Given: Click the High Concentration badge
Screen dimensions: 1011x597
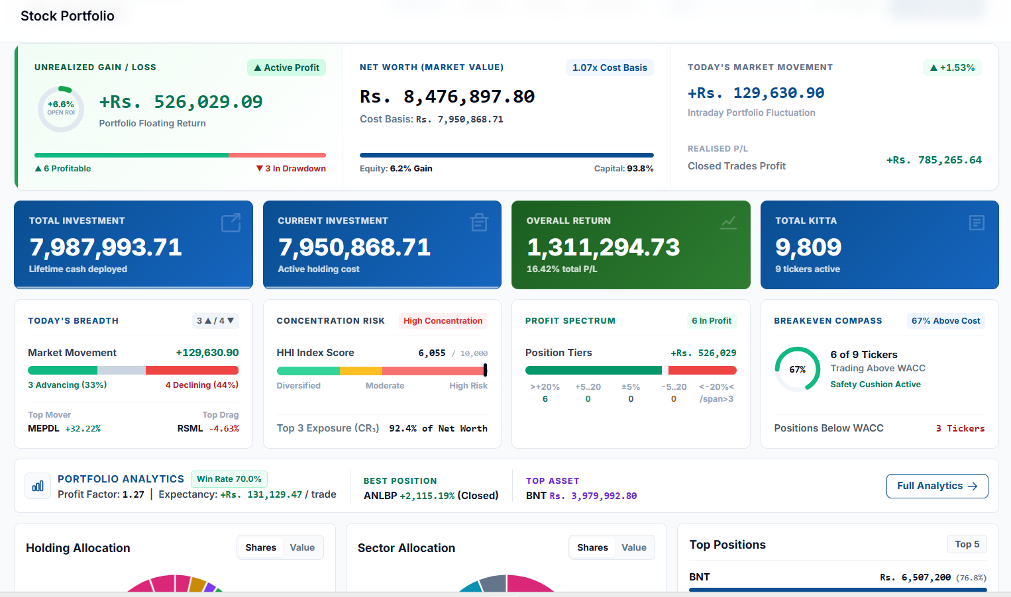Looking at the screenshot, I should click(443, 321).
